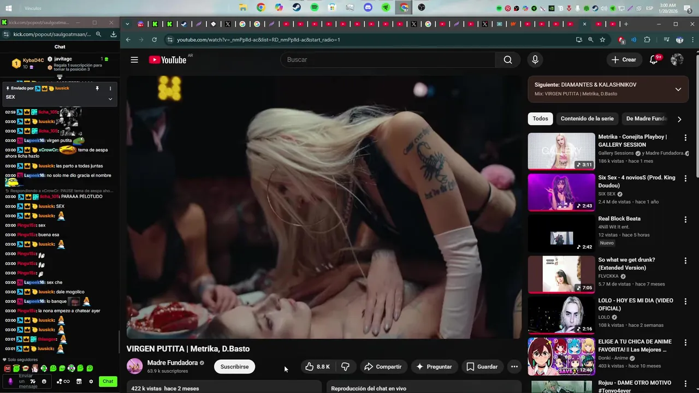699x393 pixels.
Task: Click the Preguntar button
Action: (x=434, y=367)
